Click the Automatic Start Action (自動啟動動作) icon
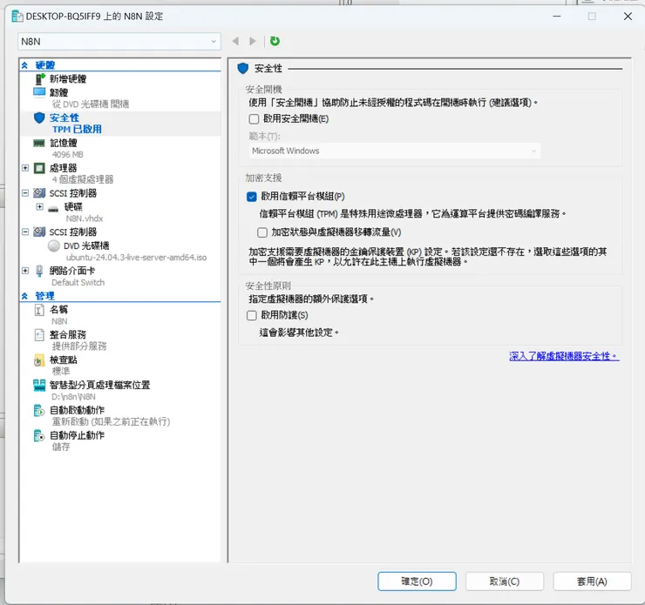The height and width of the screenshot is (605, 645). 39,410
